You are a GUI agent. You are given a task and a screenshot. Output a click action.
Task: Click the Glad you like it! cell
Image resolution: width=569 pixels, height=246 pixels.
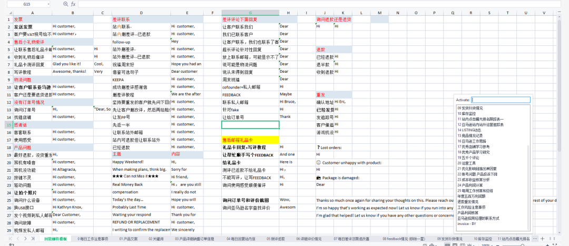point(73,64)
